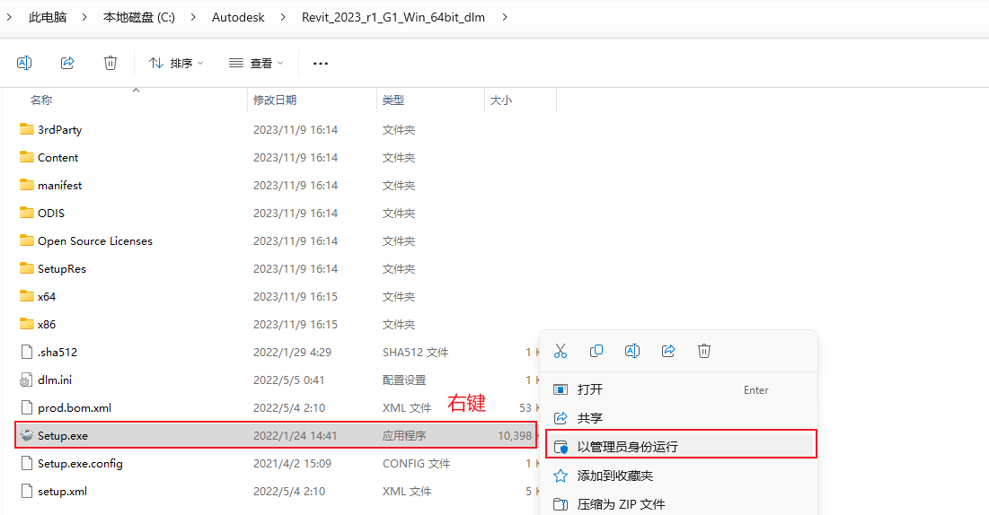989x515 pixels.
Task: Open the 查看 view dropdown
Action: pos(256,63)
